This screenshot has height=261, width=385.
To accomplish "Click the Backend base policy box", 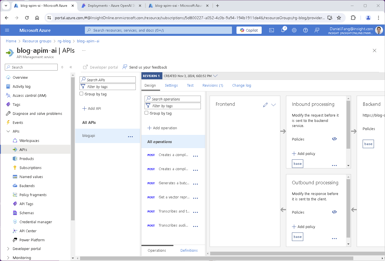I will click(368, 144).
